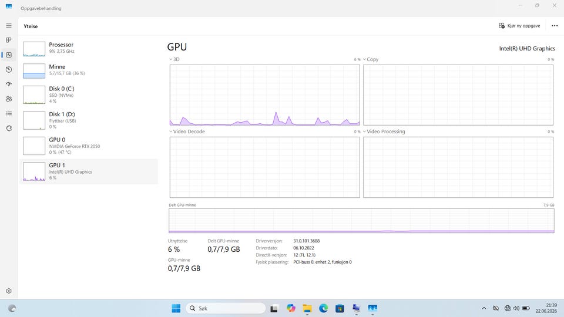The width and height of the screenshot is (564, 317).
Task: Open the hamburger navigation menu
Action: tap(9, 25)
